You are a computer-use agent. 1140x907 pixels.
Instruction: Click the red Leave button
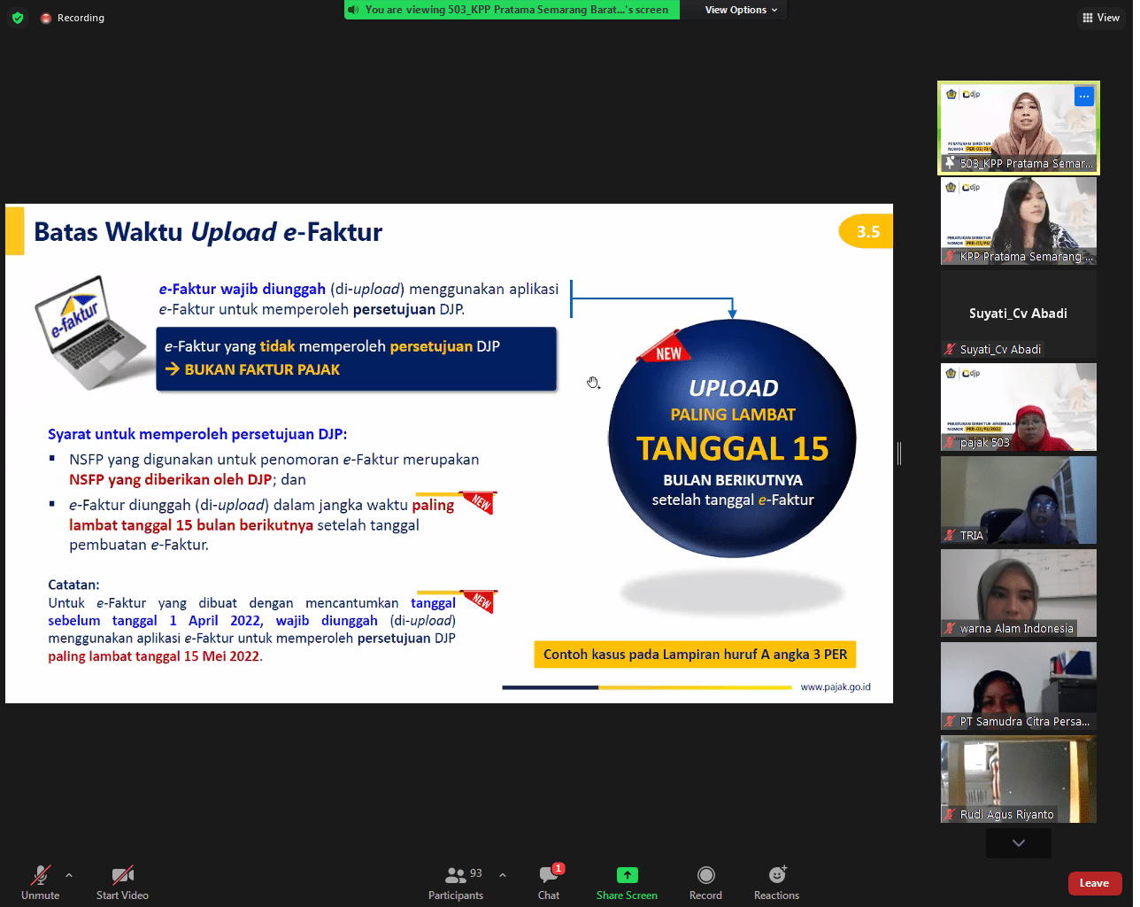1094,883
